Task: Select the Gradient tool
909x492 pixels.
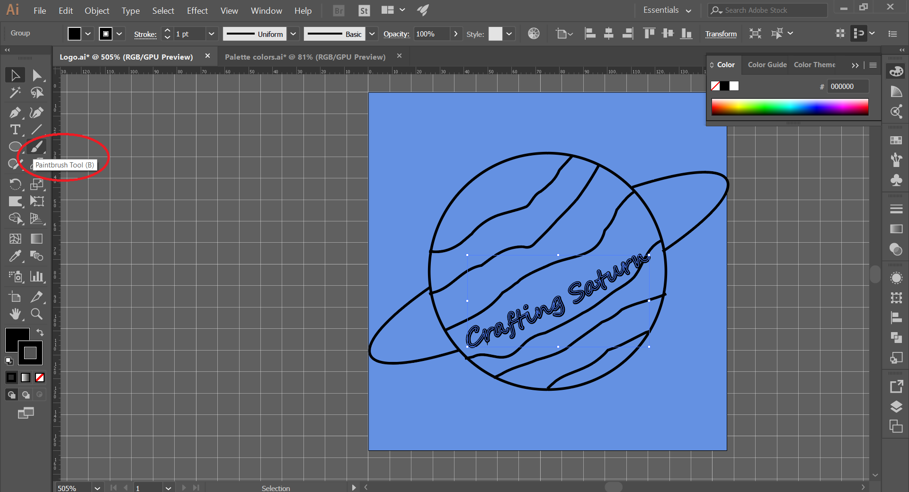Action: coord(37,238)
